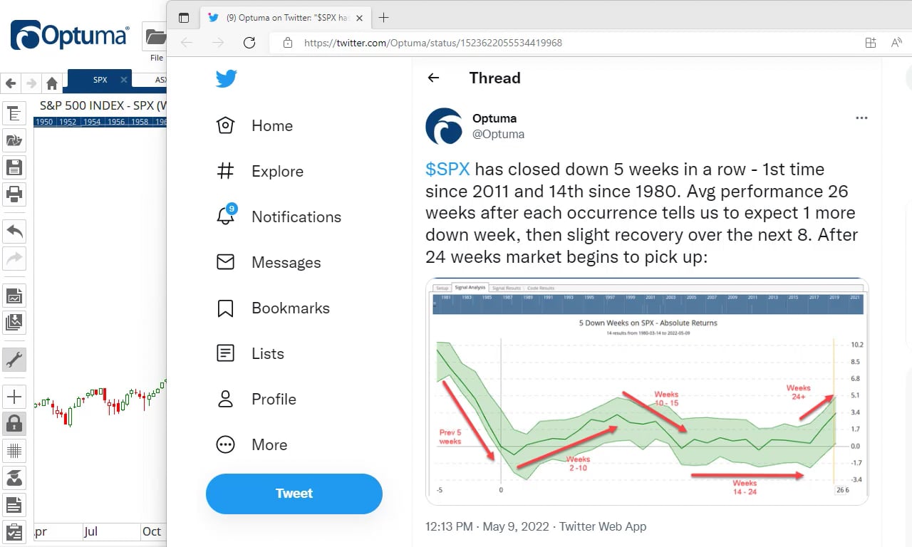The height and width of the screenshot is (547, 912).
Task: Open a new browser tab
Action: click(x=384, y=18)
